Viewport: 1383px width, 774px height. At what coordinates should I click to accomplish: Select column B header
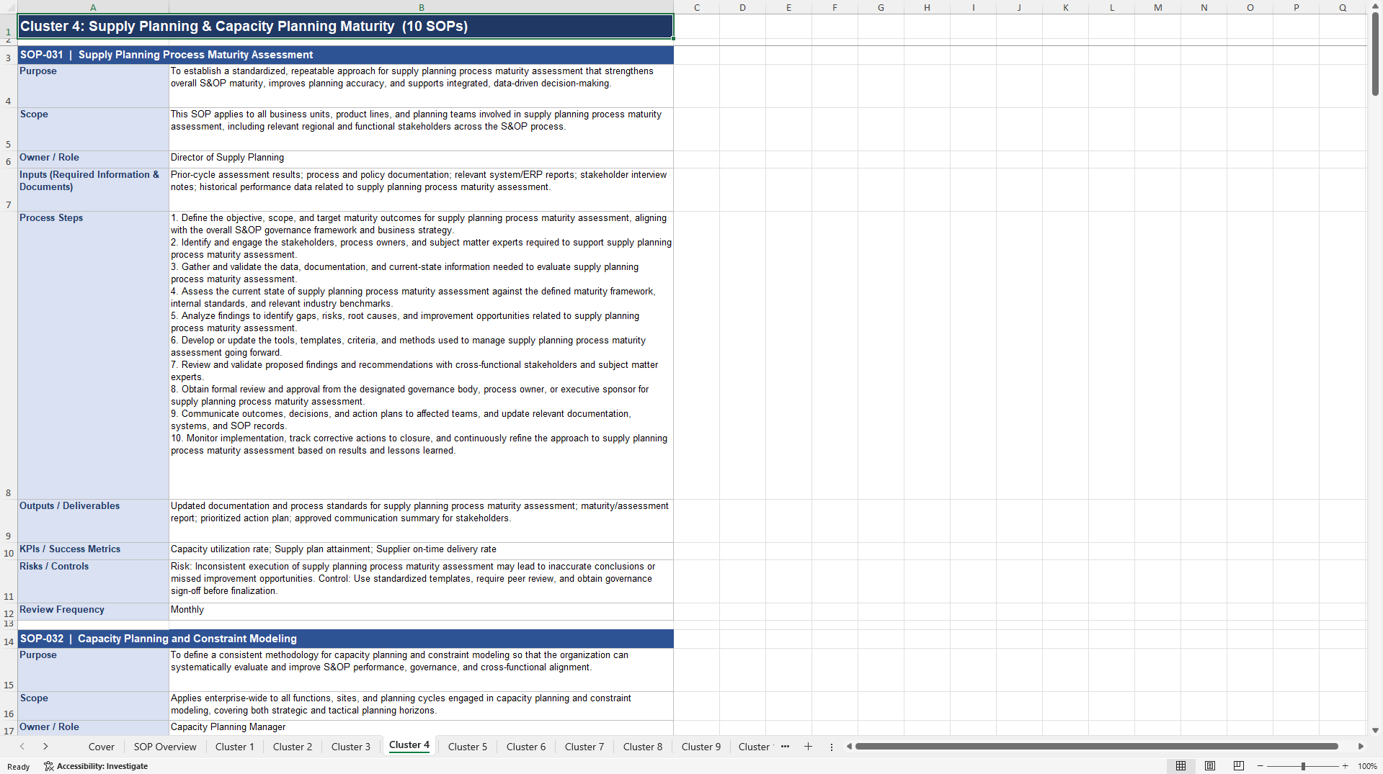pos(422,7)
